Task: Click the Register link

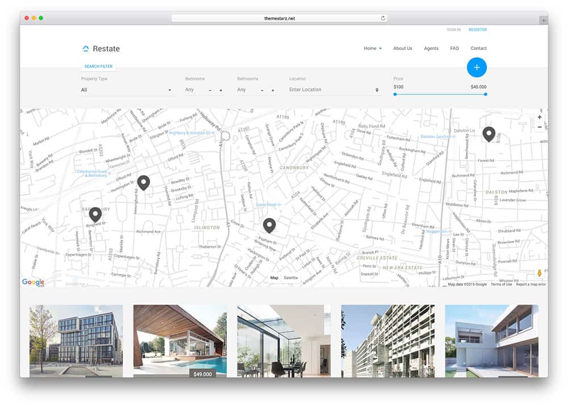Action: click(x=478, y=30)
